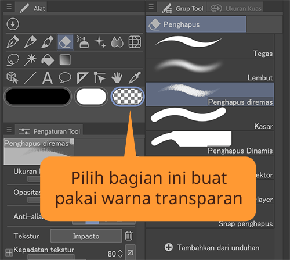This screenshot has height=260, width=290.
Task: Select the Blend droplets tool
Action: [117, 42]
